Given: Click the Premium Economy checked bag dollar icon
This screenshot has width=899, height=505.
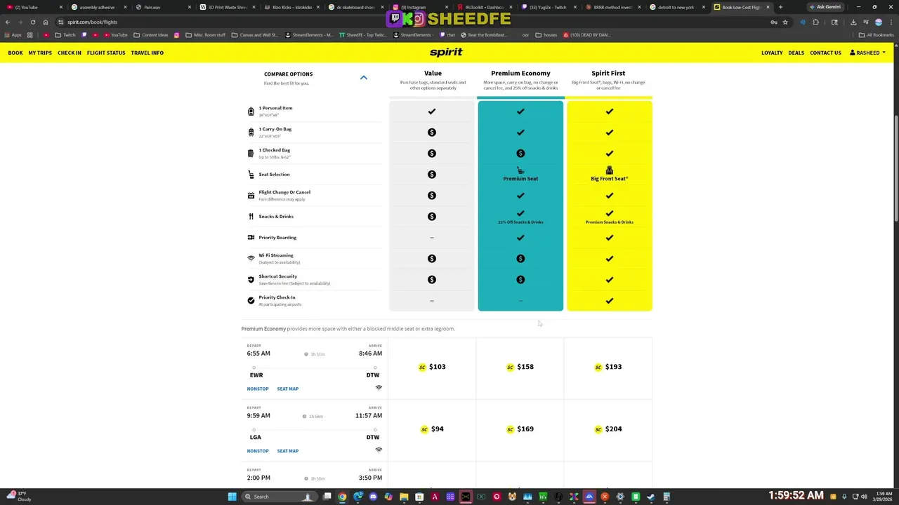Looking at the screenshot, I should 520,154.
